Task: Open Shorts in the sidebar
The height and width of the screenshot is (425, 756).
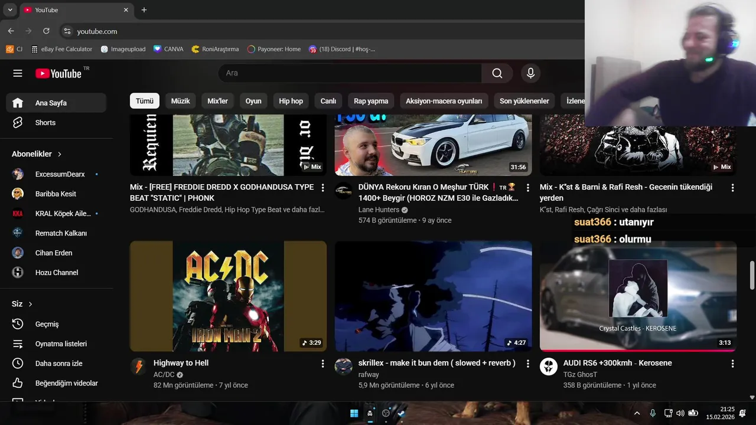Action: tap(56, 123)
